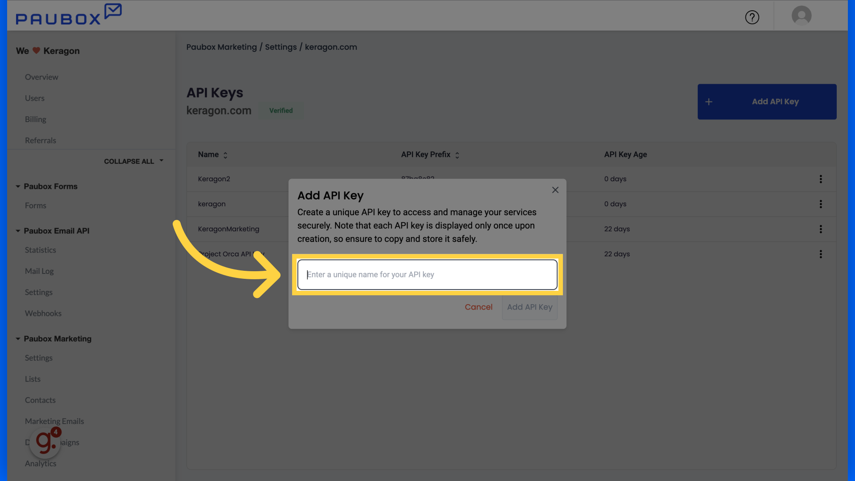855x481 pixels.
Task: Open Marketing Emails in the sidebar
Action: click(54, 421)
